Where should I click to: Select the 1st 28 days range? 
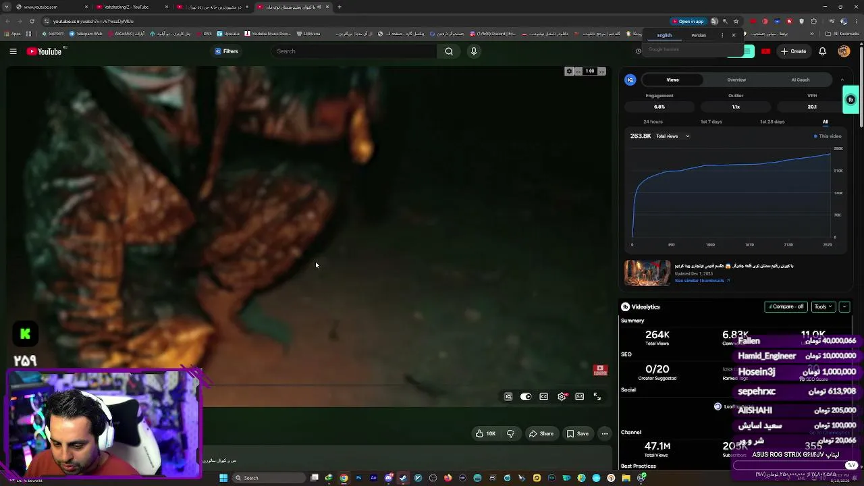772,122
